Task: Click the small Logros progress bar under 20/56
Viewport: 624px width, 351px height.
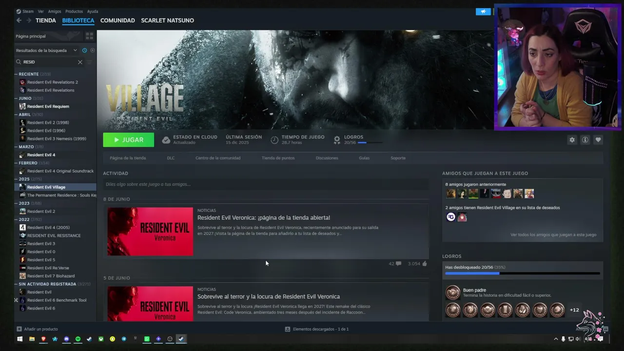Action: coord(370,143)
